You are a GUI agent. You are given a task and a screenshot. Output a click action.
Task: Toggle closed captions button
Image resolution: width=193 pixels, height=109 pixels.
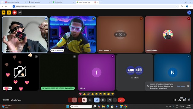pos(103,100)
